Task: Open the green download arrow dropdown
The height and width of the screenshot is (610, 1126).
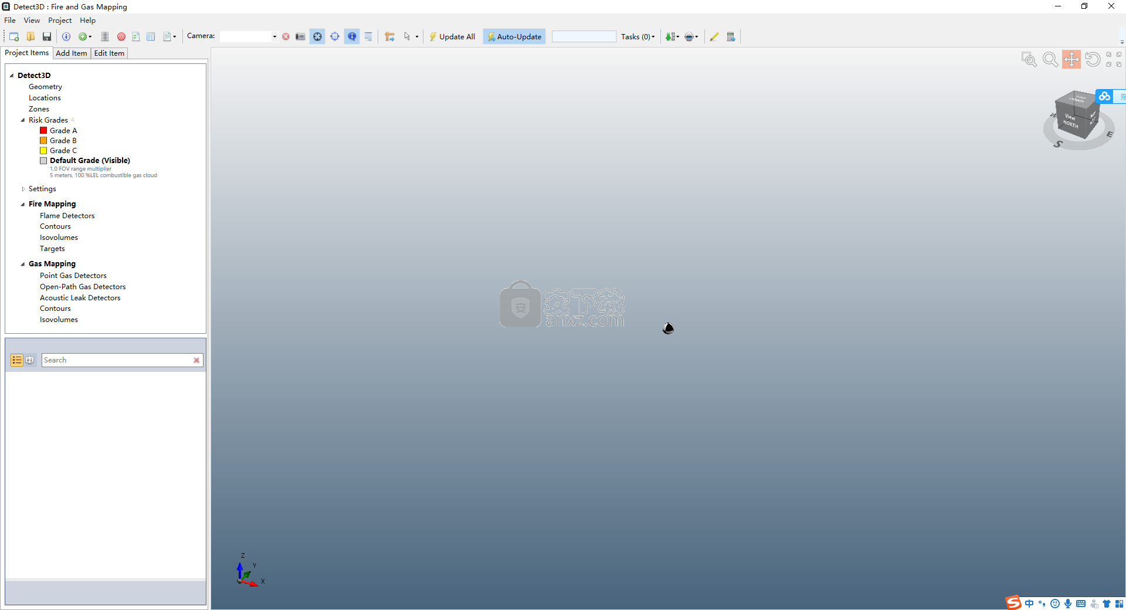Action: pos(672,36)
